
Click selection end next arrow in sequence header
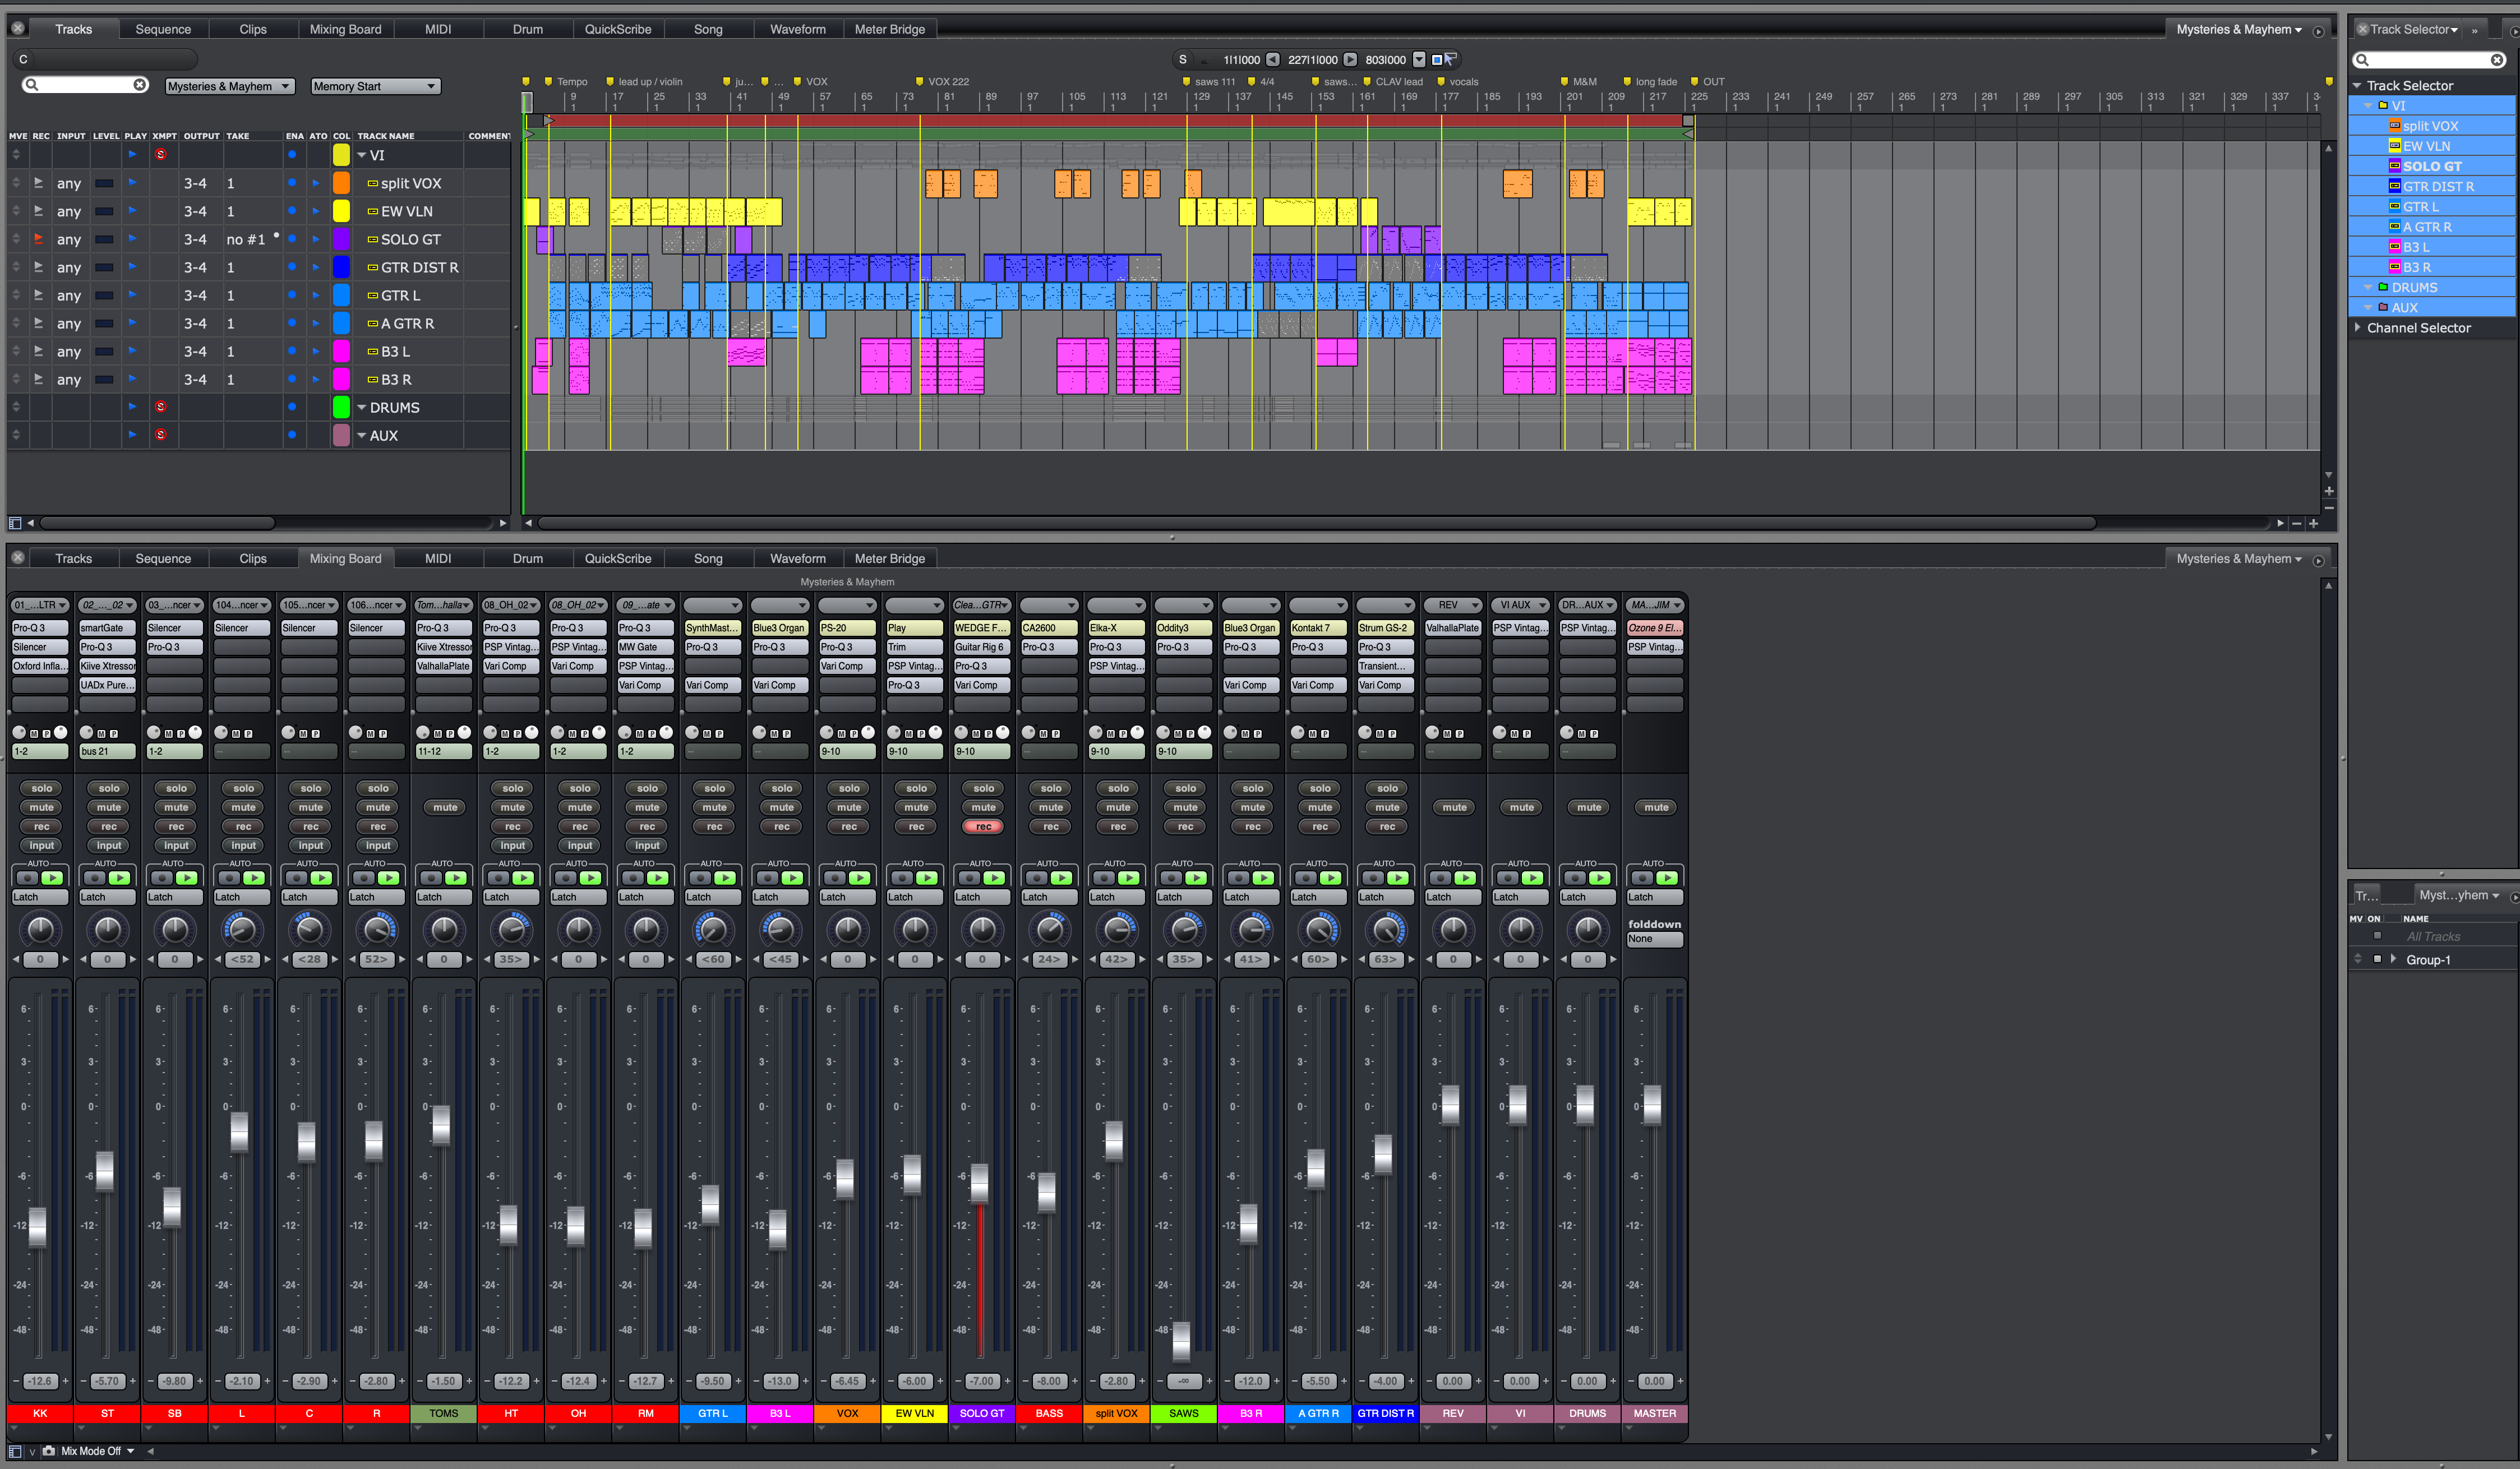(1350, 59)
